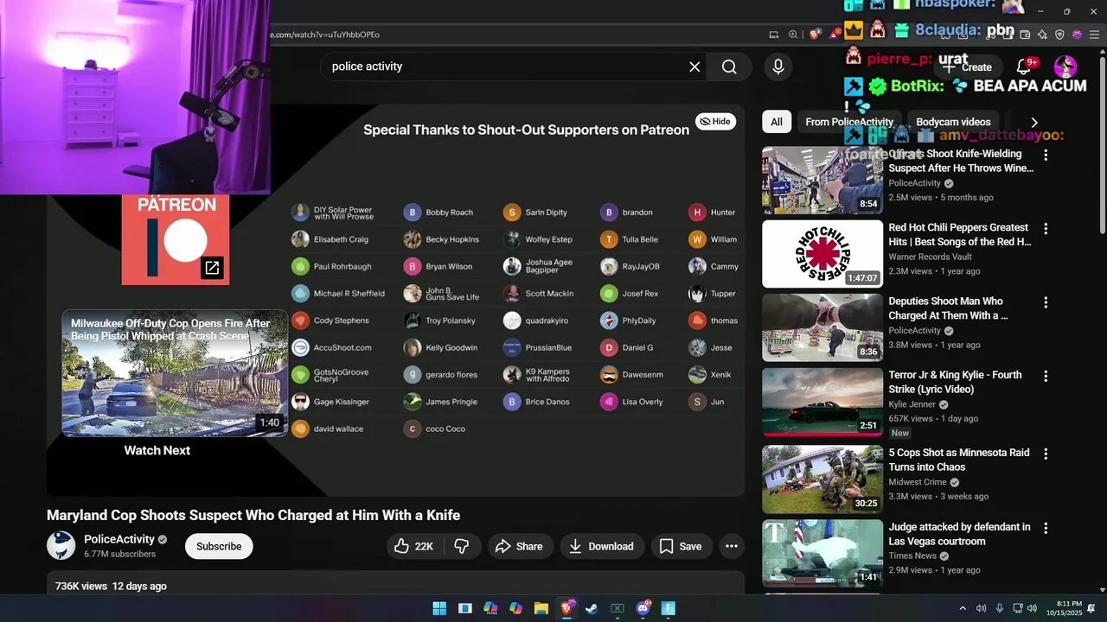
Task: Click the Download button
Action: (x=602, y=546)
